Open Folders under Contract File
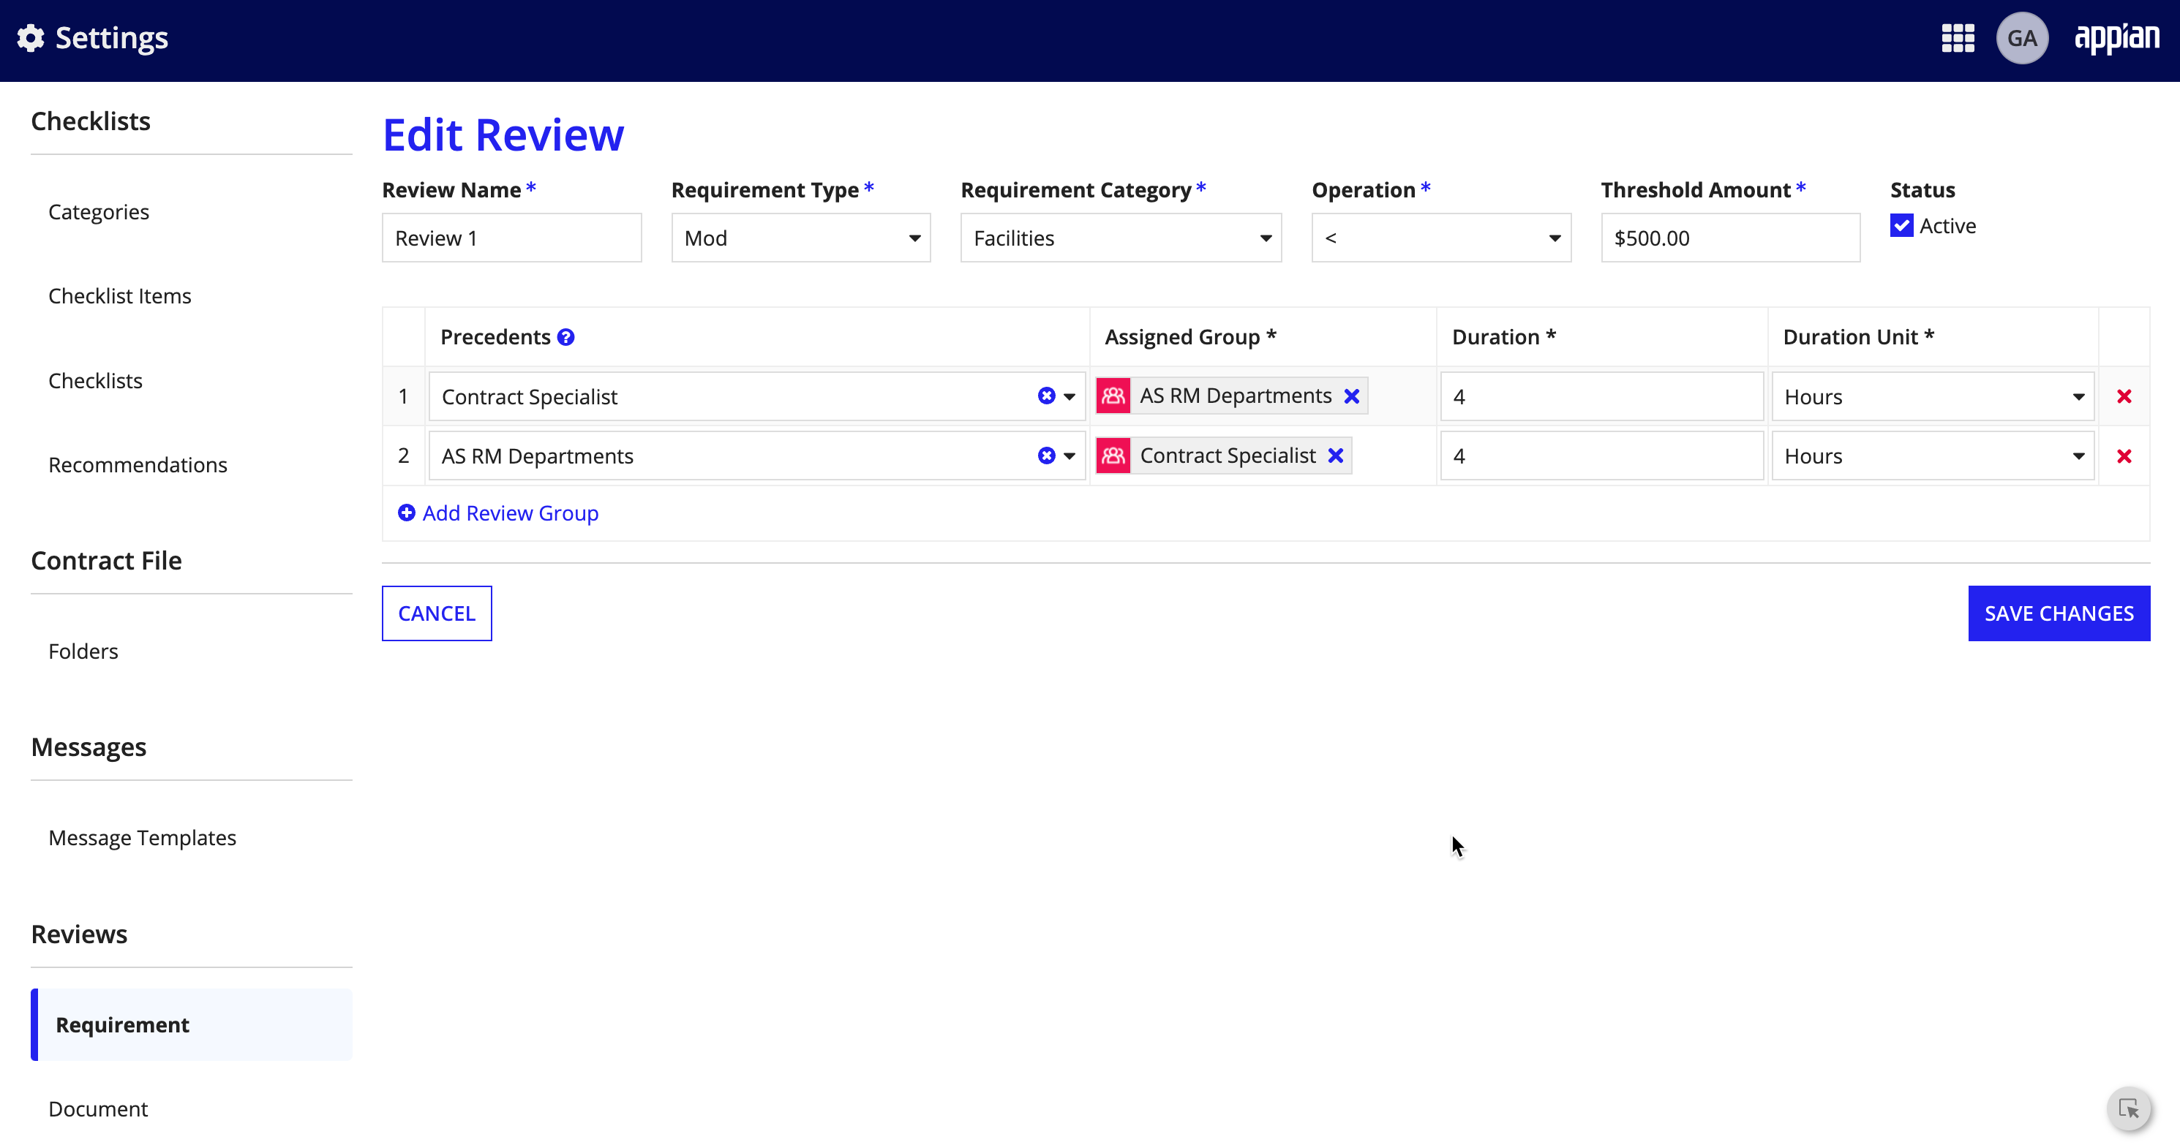 point(83,651)
